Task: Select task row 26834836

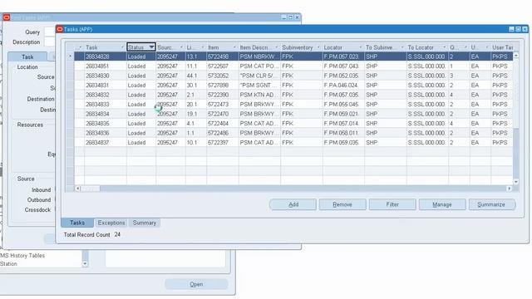Action: pos(293,133)
